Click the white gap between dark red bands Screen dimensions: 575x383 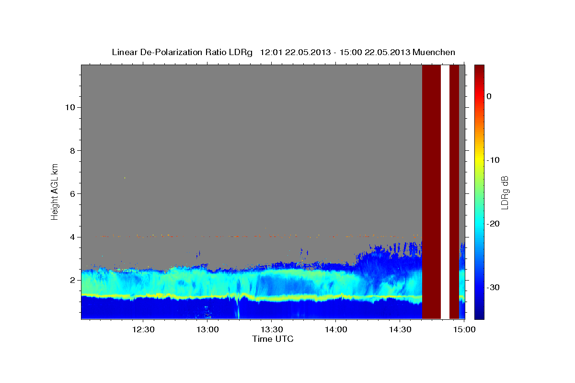coord(445,191)
